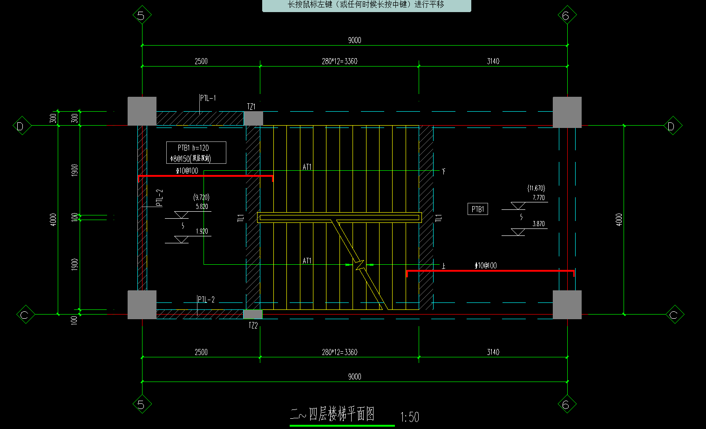Select the right axis bubble C

click(674, 315)
